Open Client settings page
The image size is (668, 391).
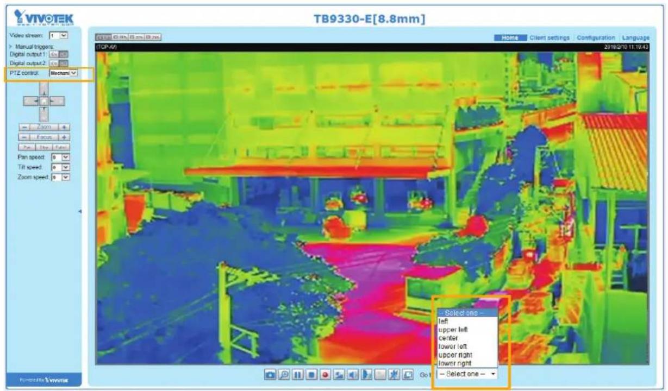tap(550, 37)
